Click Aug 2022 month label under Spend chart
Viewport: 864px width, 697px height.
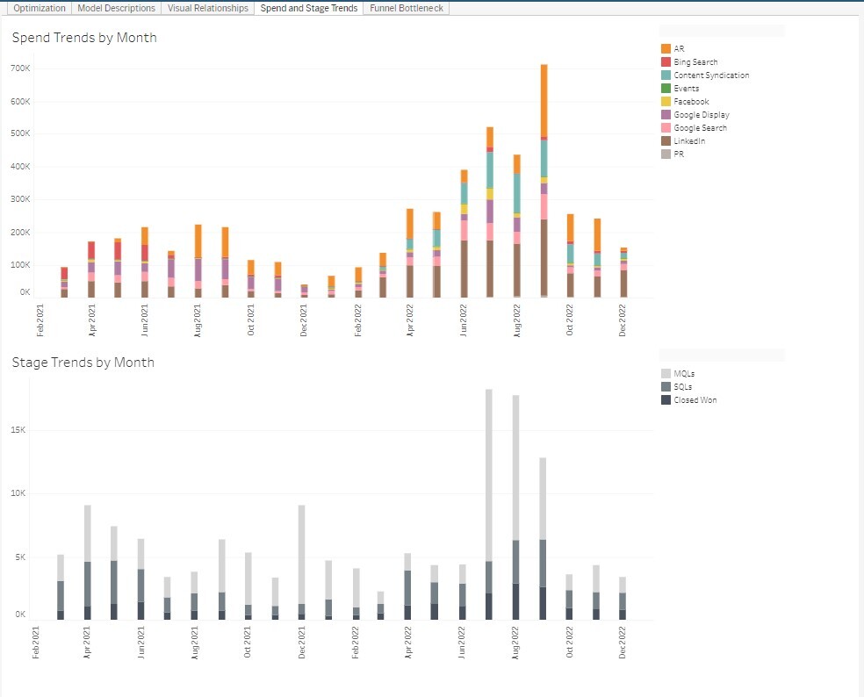pos(516,320)
